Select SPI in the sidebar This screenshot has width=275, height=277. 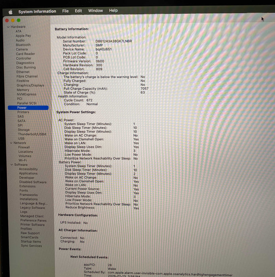pyautogui.click(x=20, y=125)
